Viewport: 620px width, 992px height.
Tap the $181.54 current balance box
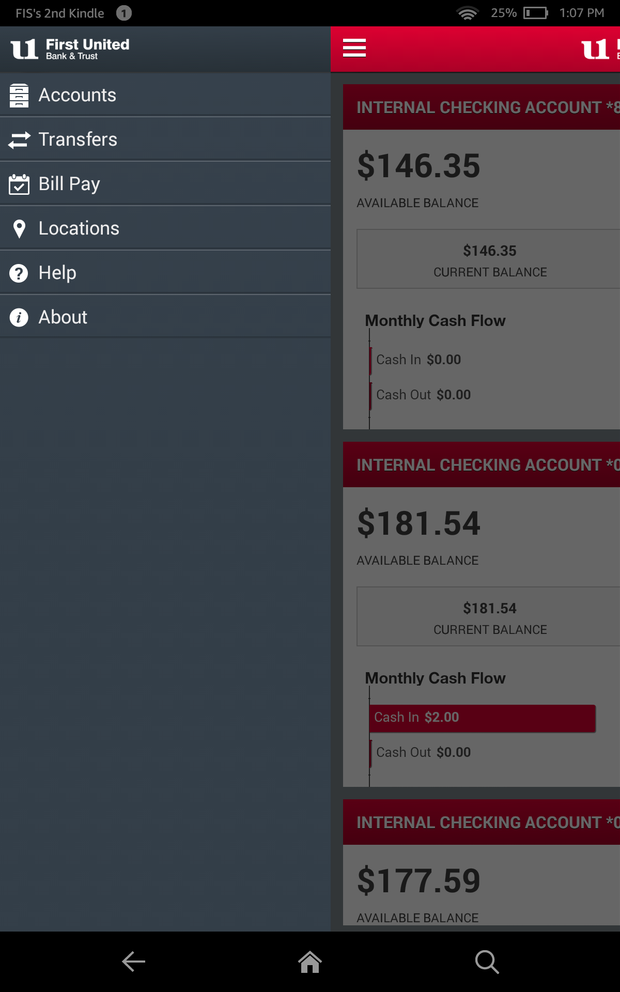489,617
